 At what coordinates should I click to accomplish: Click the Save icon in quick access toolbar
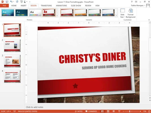pyautogui.click(x=7, y=2)
